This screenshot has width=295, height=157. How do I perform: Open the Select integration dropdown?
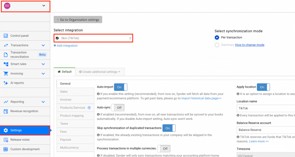pyautogui.click(x=93, y=38)
